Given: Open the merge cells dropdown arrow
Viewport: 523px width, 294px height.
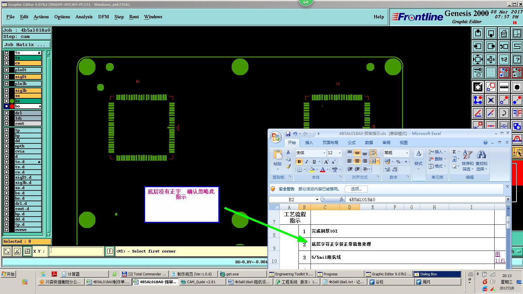Looking at the screenshot, I should point(378,161).
